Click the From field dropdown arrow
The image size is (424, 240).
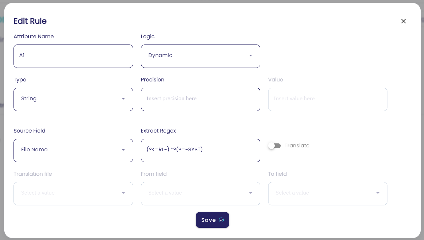click(251, 193)
